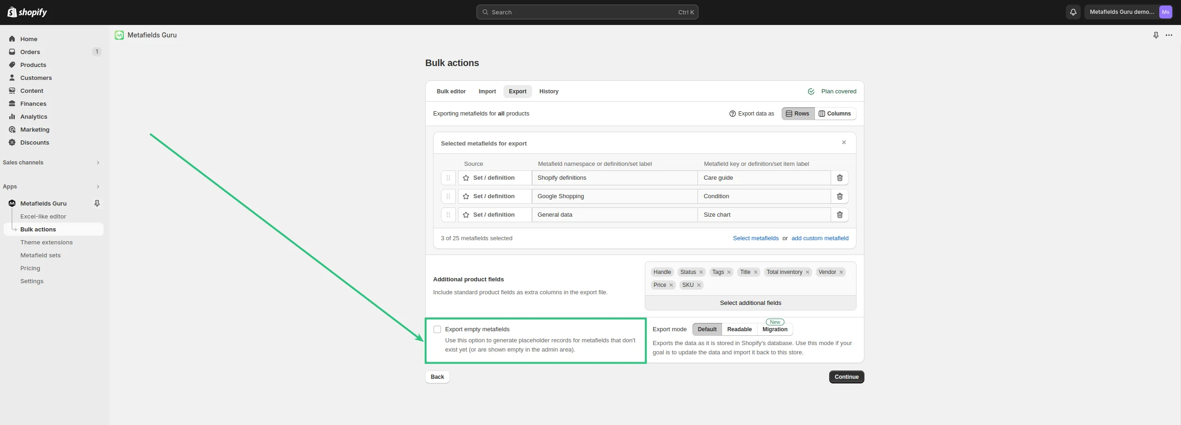Switch to the Import tab
Viewport: 1181px width, 425px height.
[487, 91]
